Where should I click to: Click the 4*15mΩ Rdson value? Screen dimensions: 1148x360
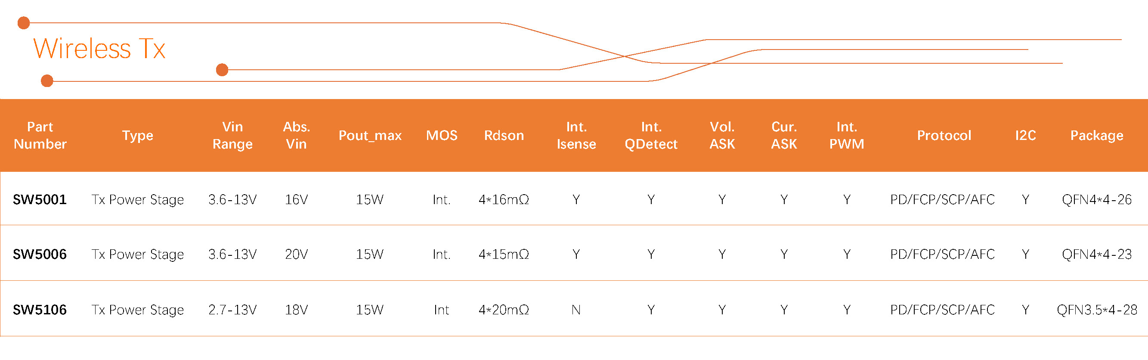click(504, 254)
